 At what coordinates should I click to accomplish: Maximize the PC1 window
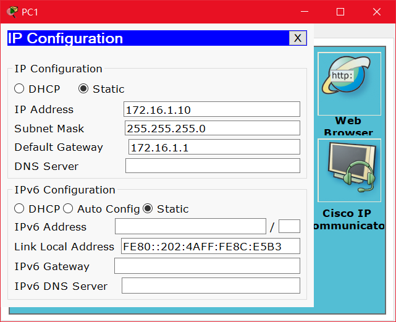pos(340,12)
